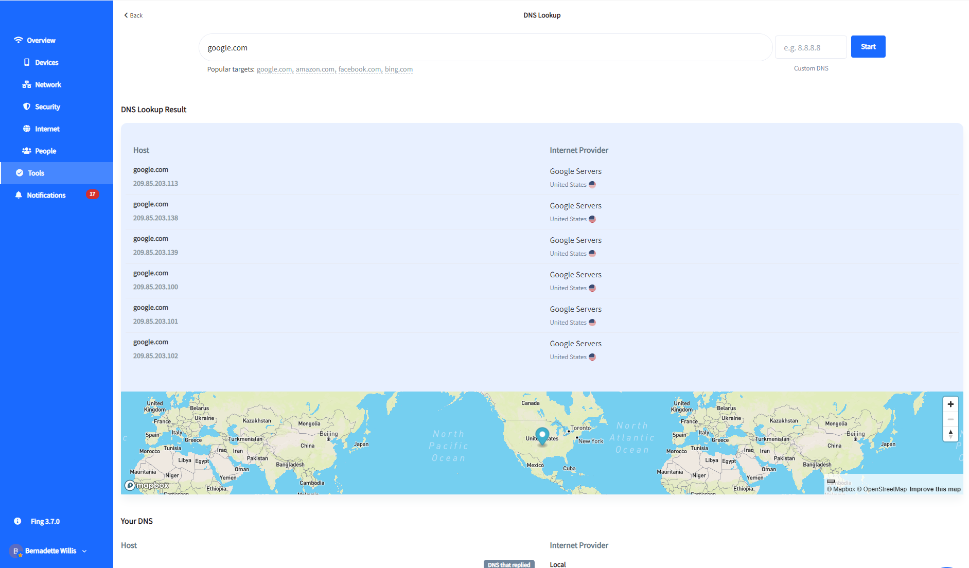Open the Internet menu item

point(47,129)
